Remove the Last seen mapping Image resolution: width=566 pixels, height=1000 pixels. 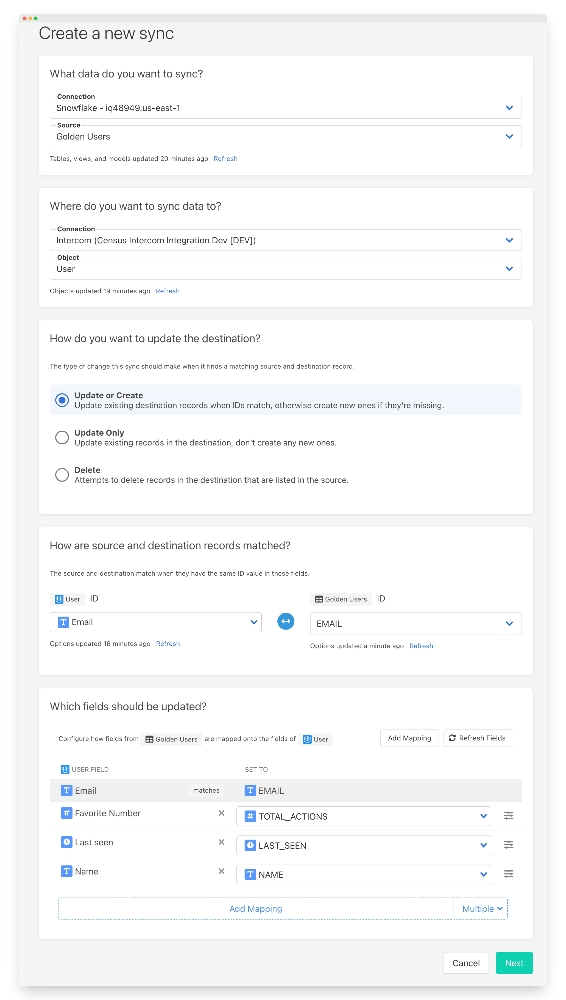point(222,842)
